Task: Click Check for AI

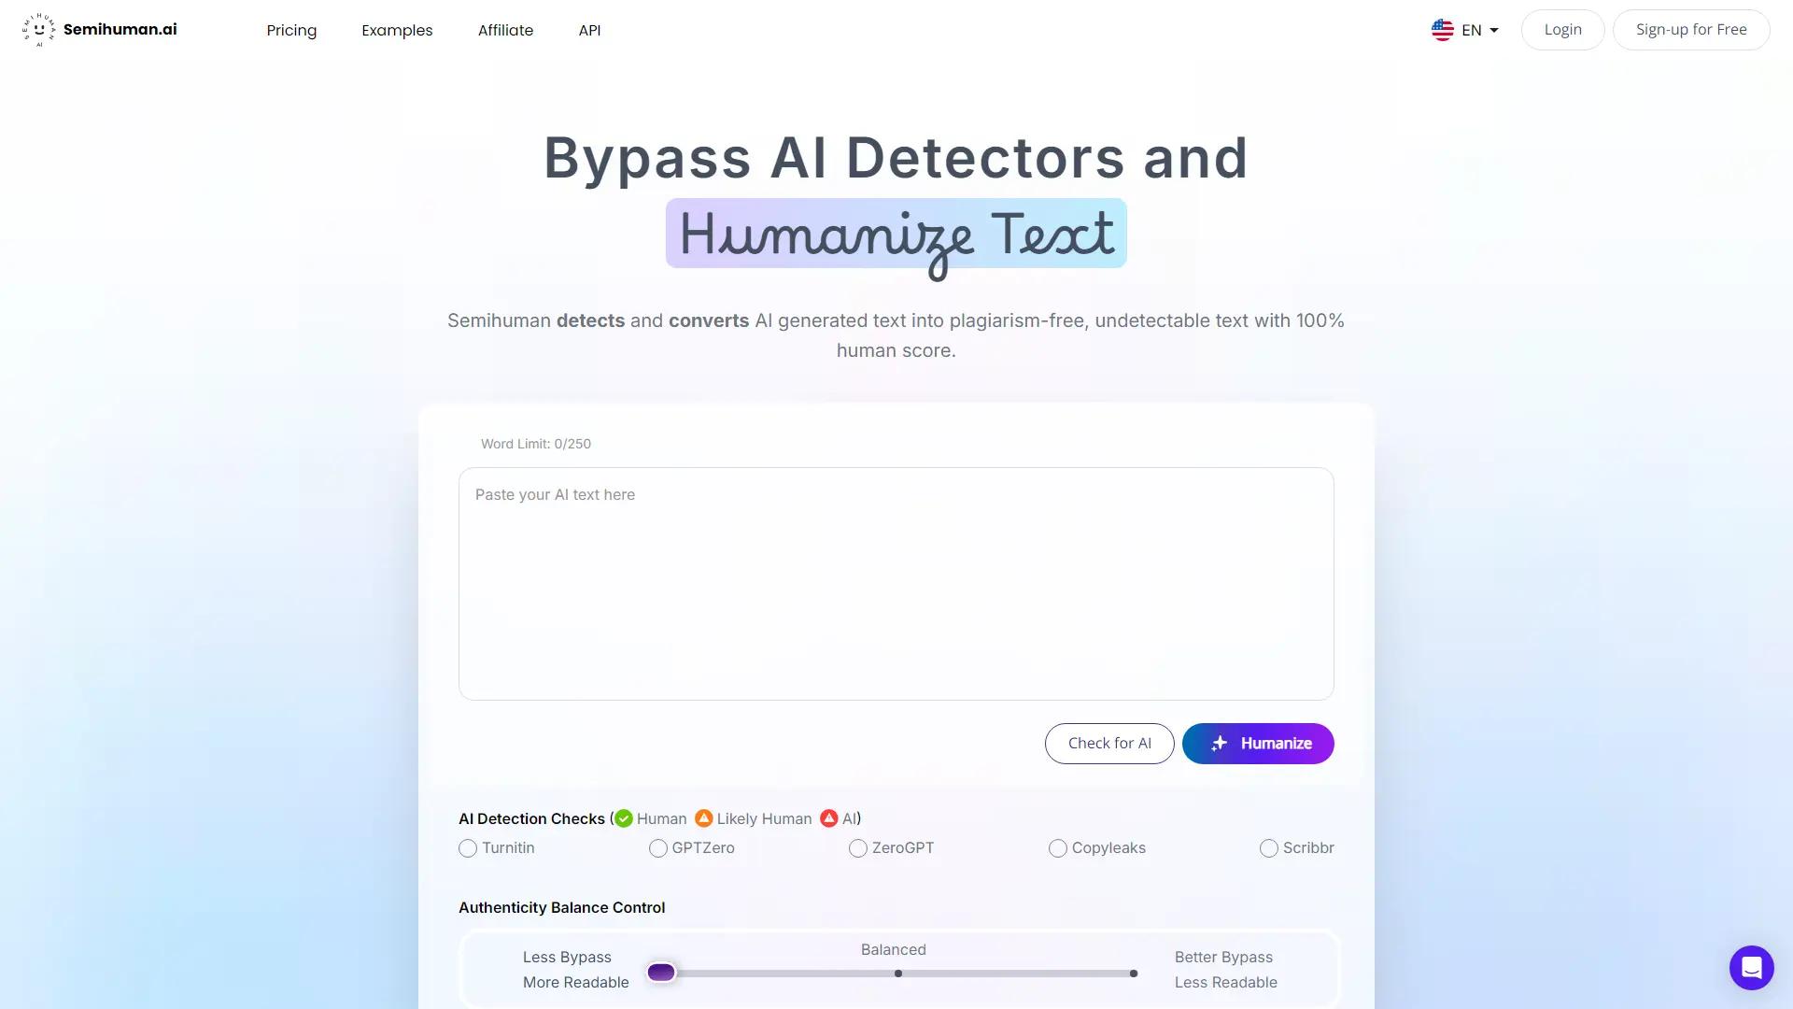Action: pos(1109,744)
